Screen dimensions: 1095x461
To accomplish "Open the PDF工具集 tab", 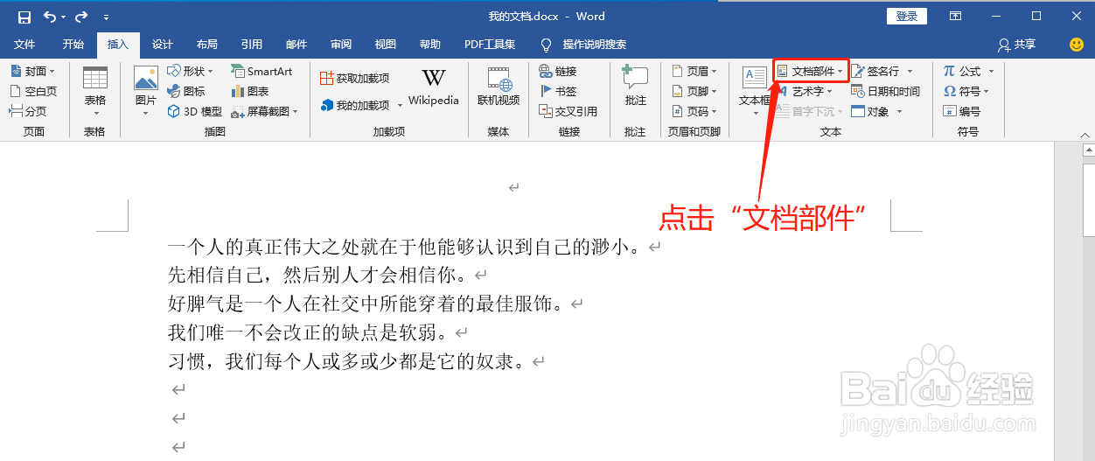I will click(x=490, y=45).
